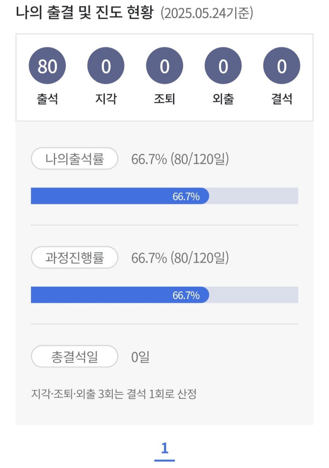Open page 1 in the pagination

click(164, 448)
